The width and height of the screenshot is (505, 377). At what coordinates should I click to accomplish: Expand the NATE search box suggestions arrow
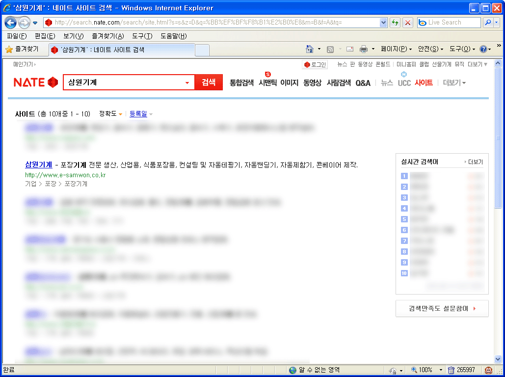(x=187, y=83)
